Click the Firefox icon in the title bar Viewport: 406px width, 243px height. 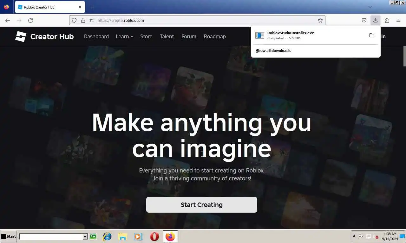click(6, 7)
